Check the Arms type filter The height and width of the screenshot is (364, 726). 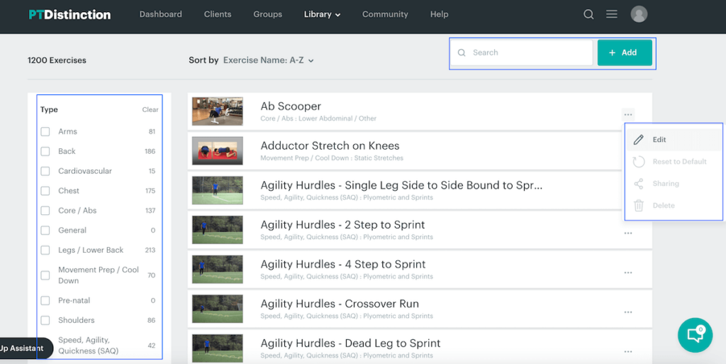[x=45, y=132]
